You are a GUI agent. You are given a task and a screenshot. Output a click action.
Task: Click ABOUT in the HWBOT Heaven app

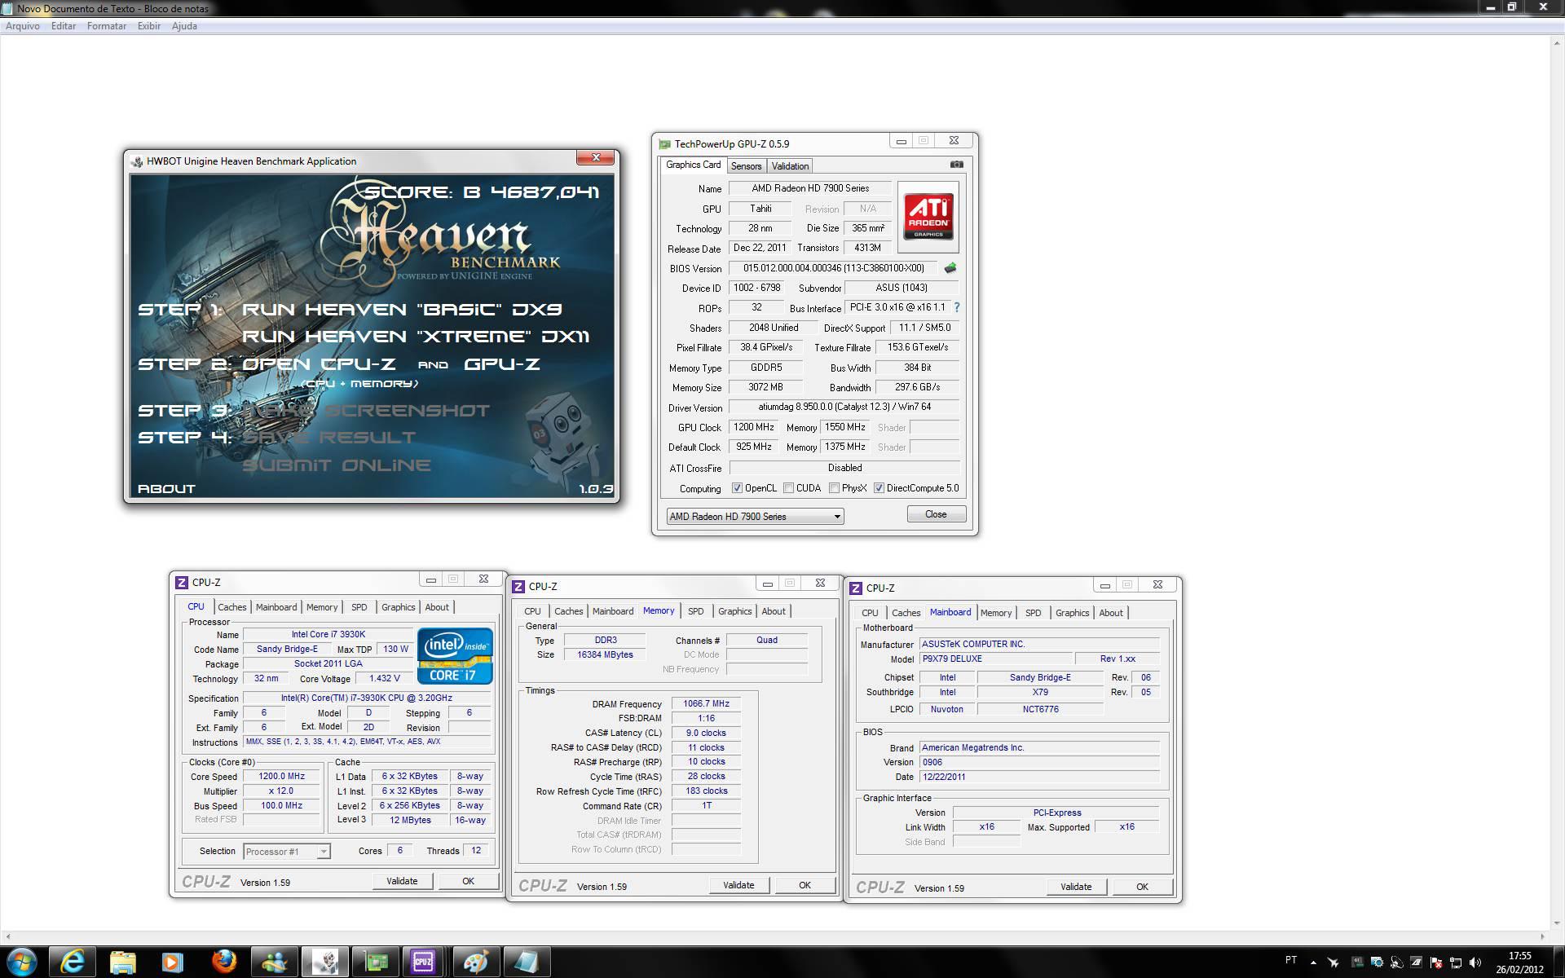[x=166, y=489]
